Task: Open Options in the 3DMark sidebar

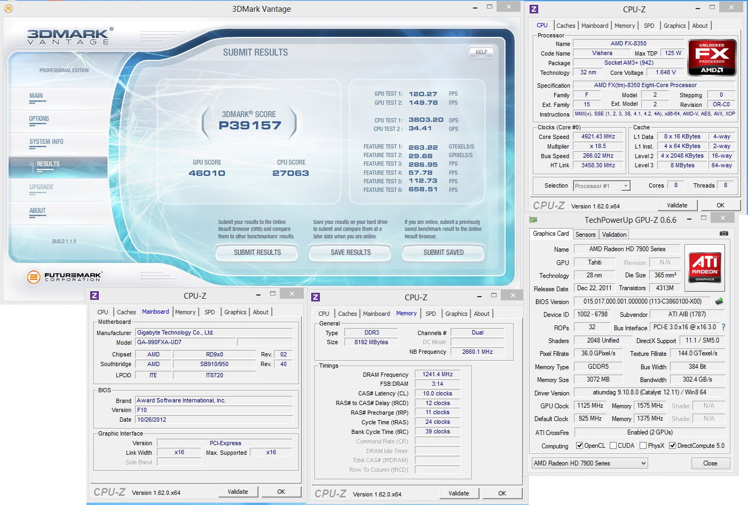Action: 39,119
